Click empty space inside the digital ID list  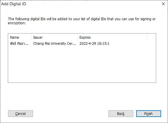tap(82, 64)
